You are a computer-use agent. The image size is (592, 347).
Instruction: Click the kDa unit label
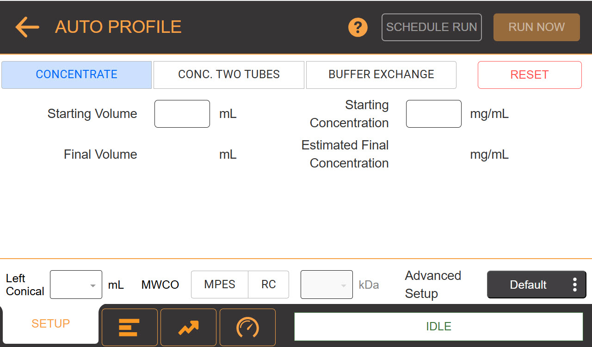coord(369,285)
